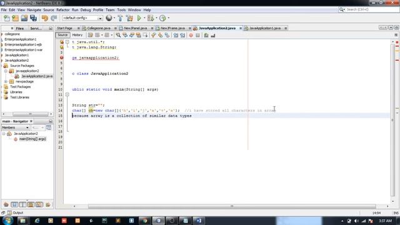Collapse the code fold at line 11

pos(67,94)
